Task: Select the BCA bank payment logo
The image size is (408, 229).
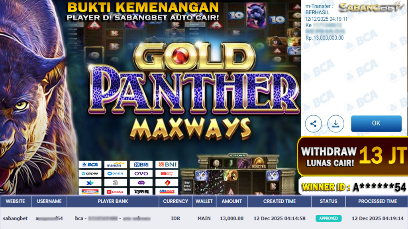Action: (x=90, y=165)
